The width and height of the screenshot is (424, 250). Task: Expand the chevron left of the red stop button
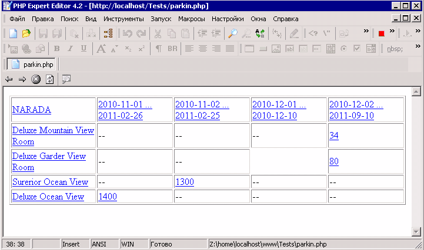(366, 31)
